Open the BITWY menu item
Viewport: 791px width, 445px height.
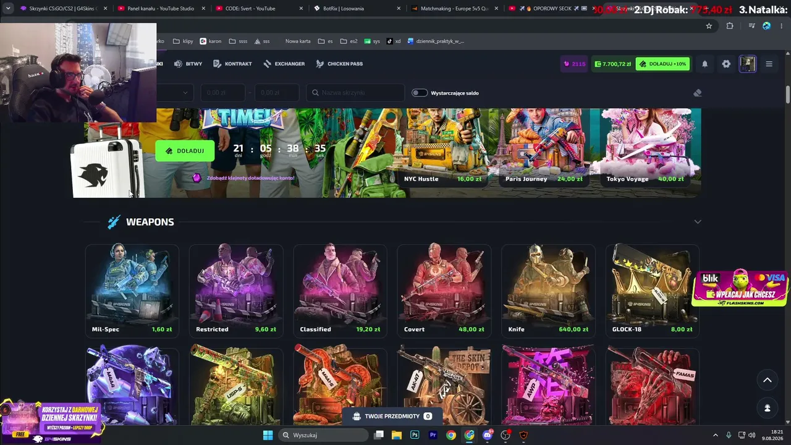188,64
